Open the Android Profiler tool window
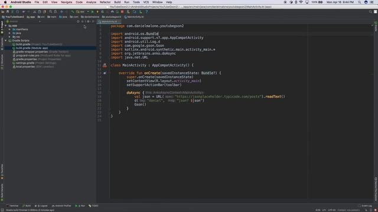This screenshot has width=378, height=212. 61,206
